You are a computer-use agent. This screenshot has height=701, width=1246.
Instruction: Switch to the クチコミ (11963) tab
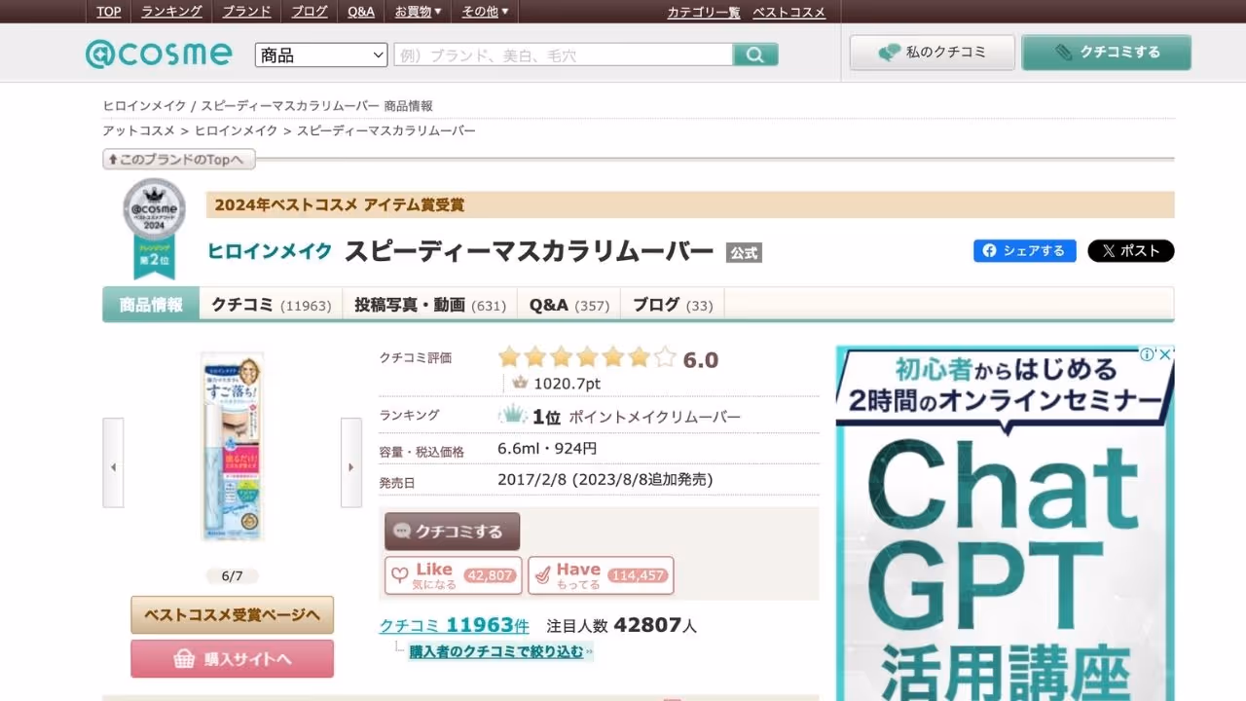(x=272, y=305)
